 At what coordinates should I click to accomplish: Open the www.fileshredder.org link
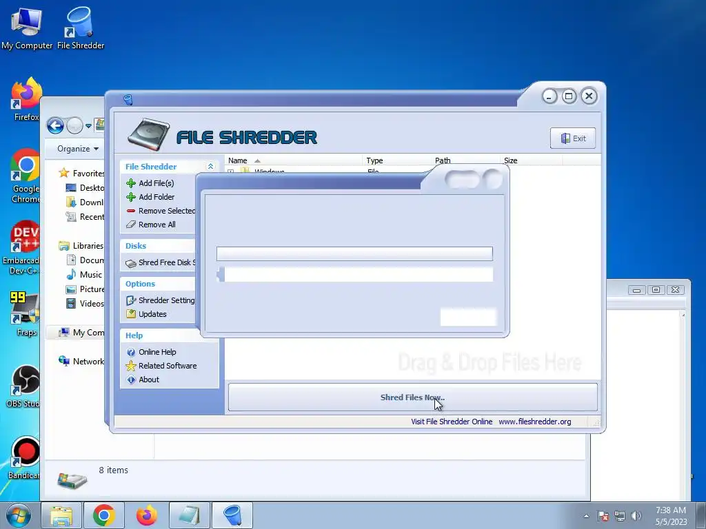[x=535, y=422]
